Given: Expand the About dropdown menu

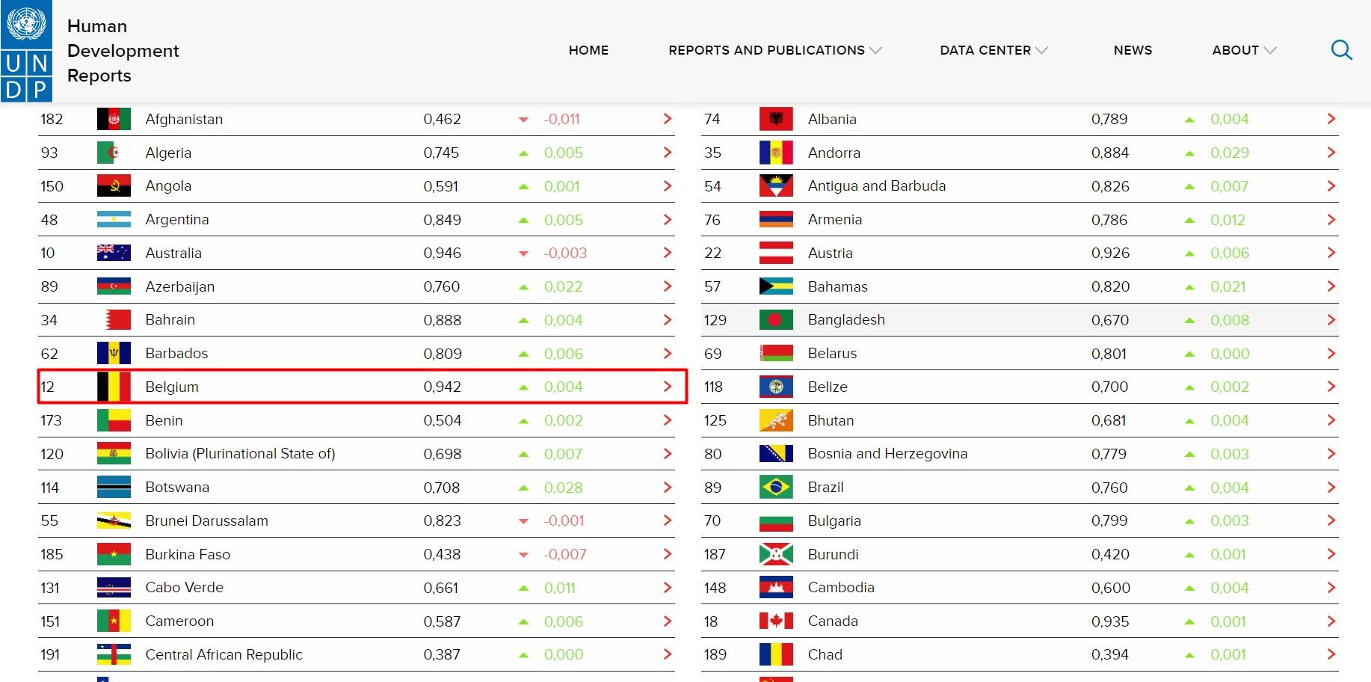Looking at the screenshot, I should [1243, 50].
